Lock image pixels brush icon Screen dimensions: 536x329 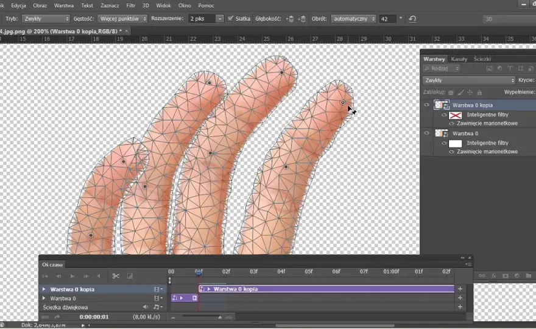pyautogui.click(x=461, y=93)
